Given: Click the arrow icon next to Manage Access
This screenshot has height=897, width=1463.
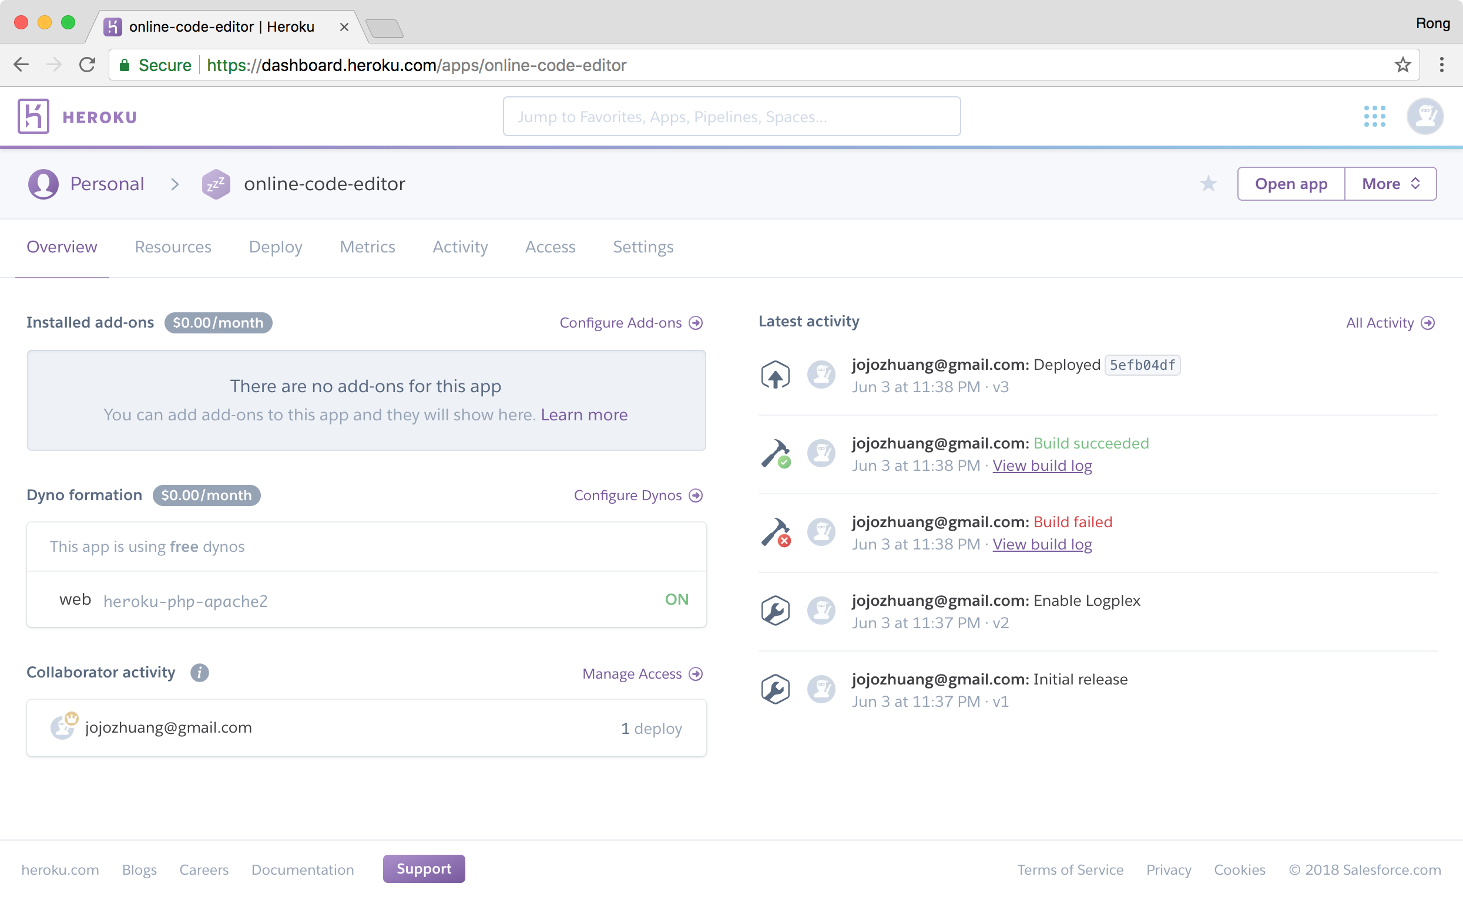Looking at the screenshot, I should (x=696, y=674).
